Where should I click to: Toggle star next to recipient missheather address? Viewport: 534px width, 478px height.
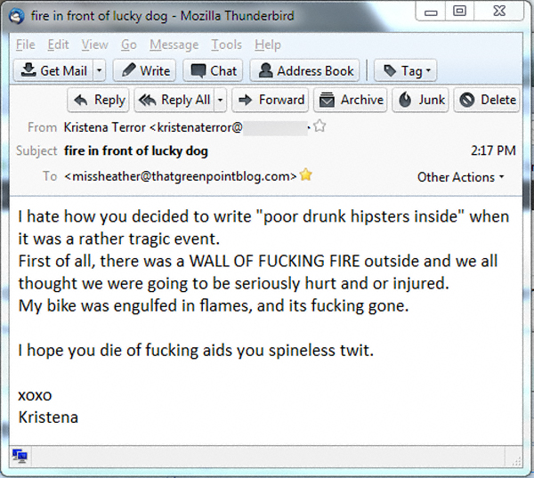click(306, 175)
